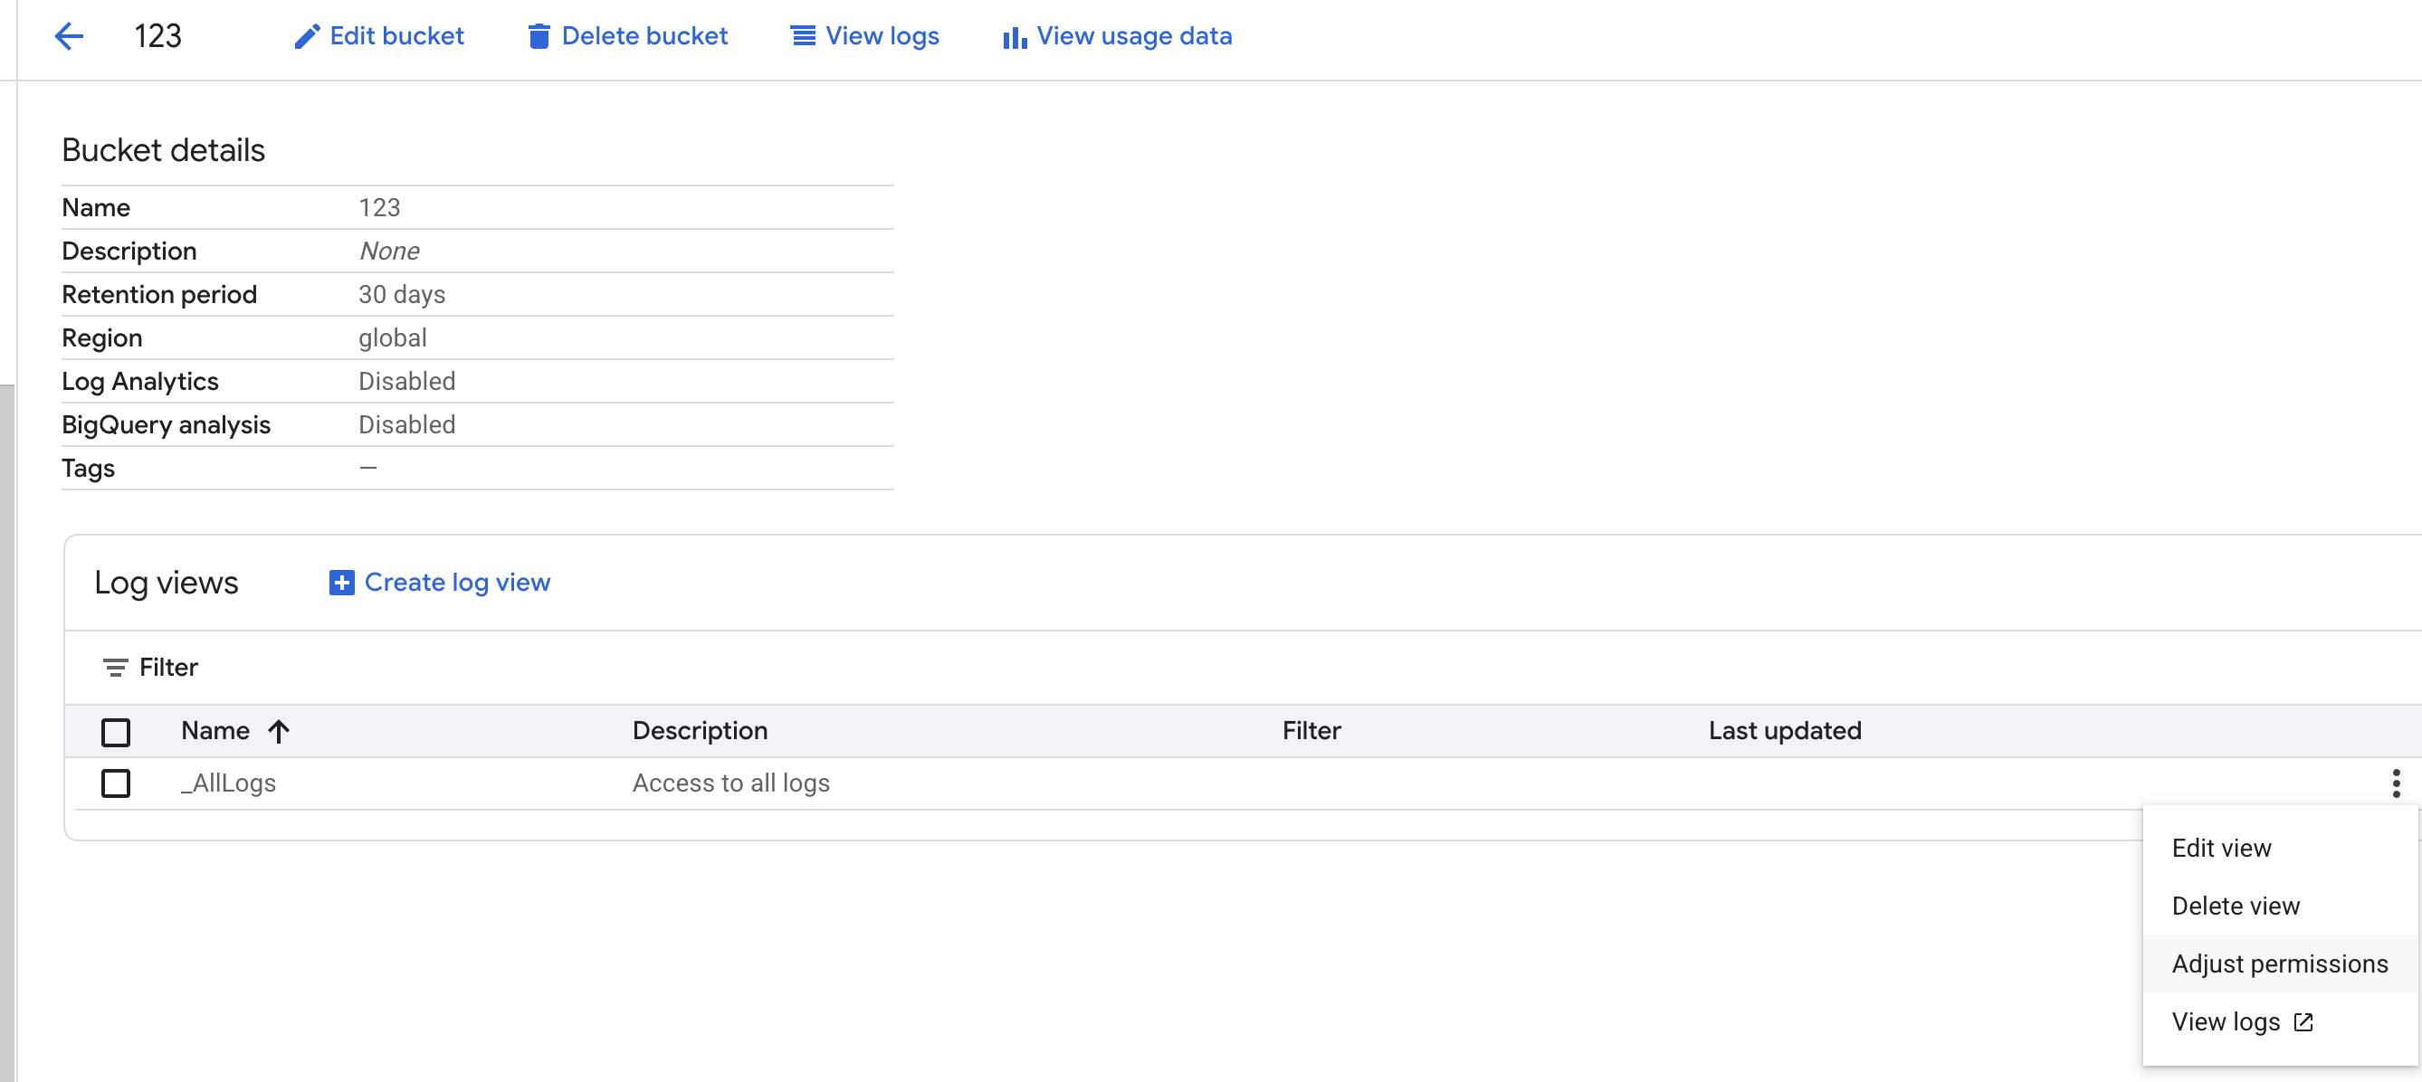Click the plus icon beside Create log view
The height and width of the screenshot is (1082, 2422).
(x=341, y=583)
